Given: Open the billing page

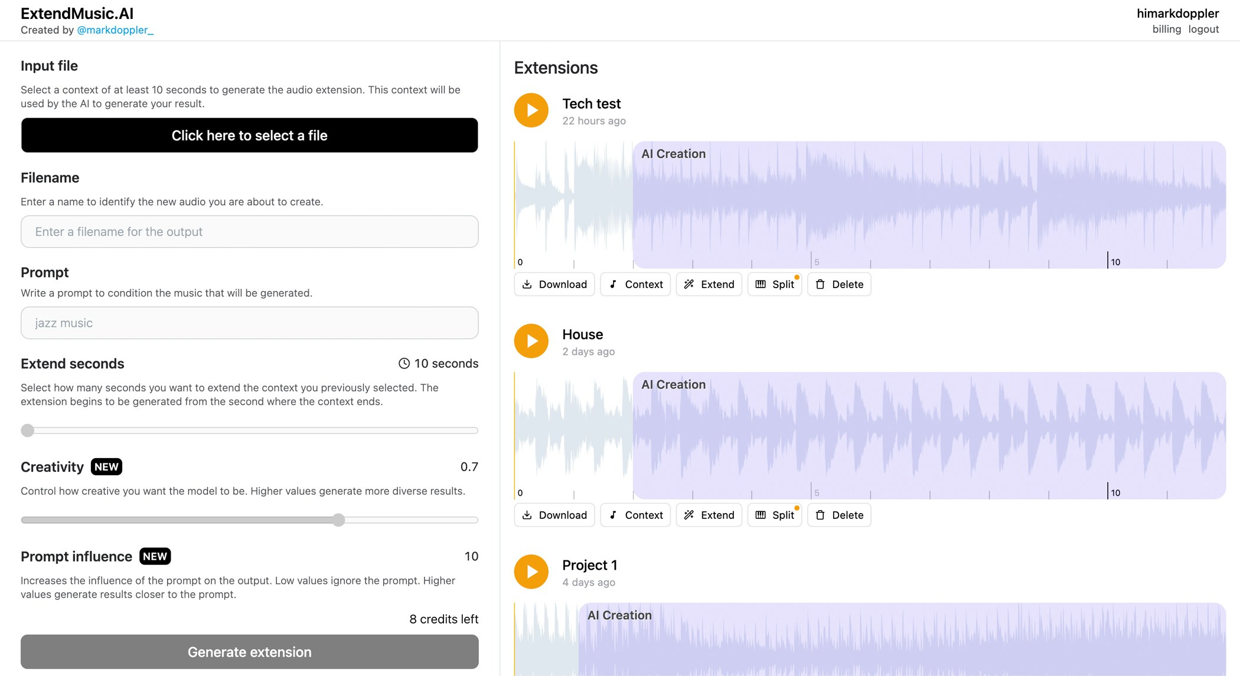Looking at the screenshot, I should click(1166, 29).
